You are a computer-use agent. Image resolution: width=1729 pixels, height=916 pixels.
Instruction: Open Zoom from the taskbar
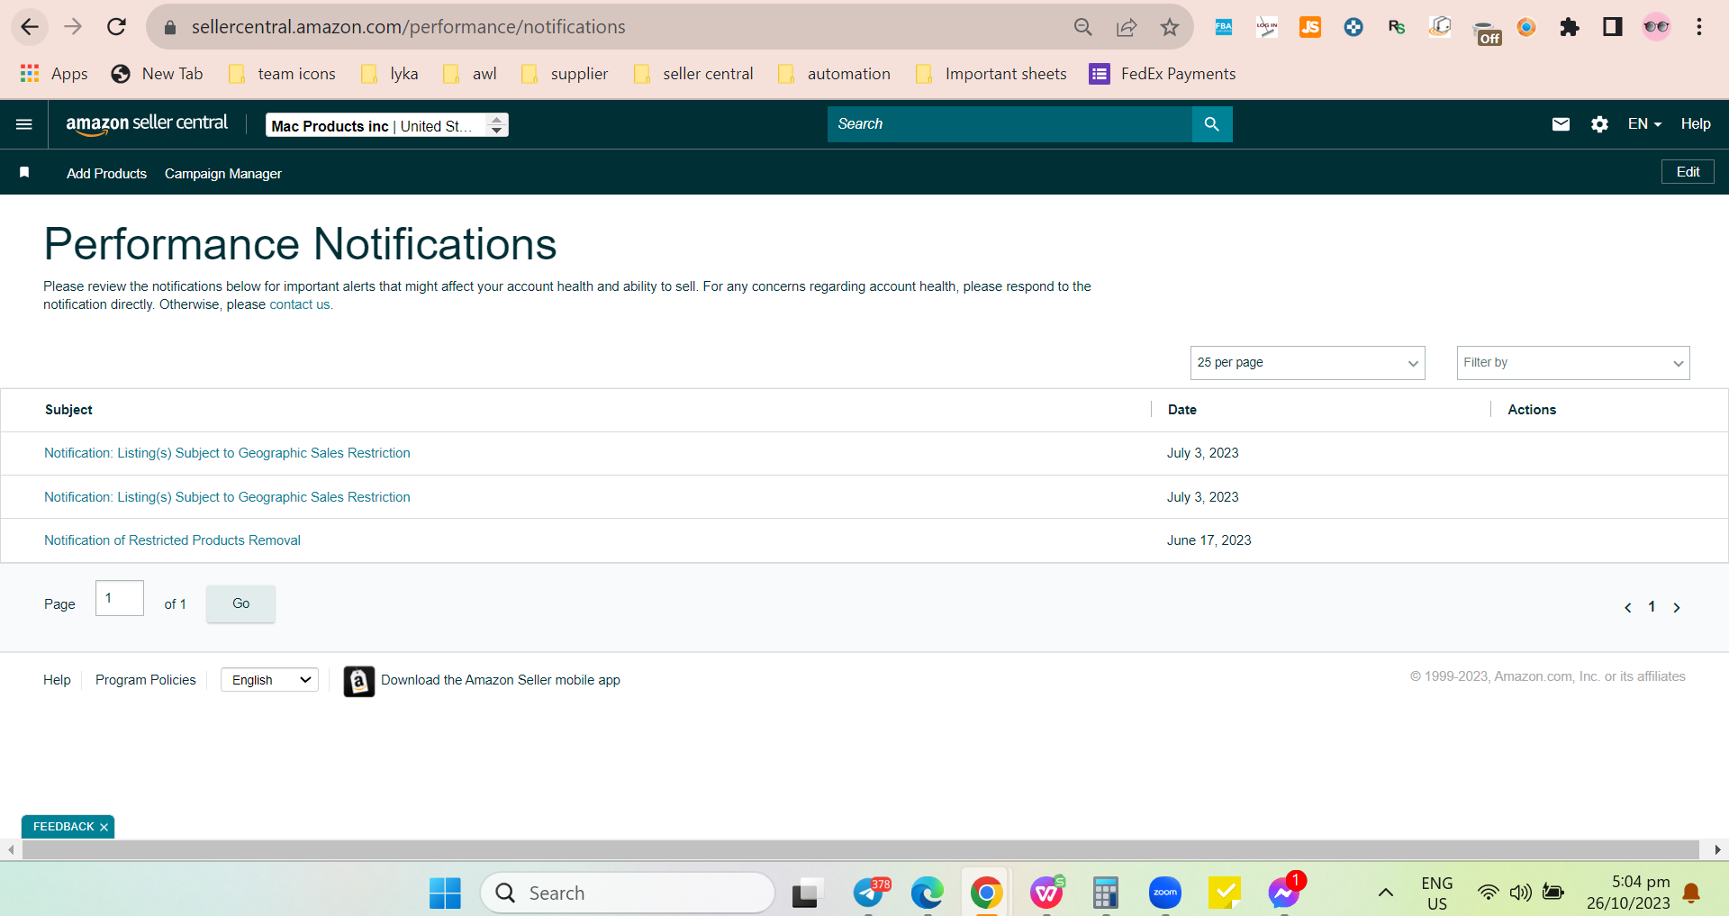coord(1165,893)
